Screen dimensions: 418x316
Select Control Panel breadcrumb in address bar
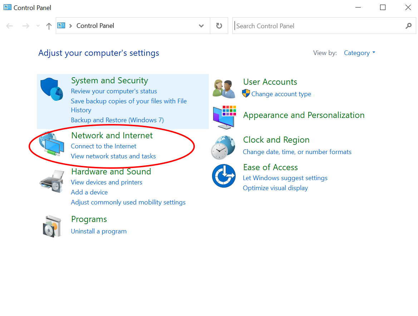point(95,26)
